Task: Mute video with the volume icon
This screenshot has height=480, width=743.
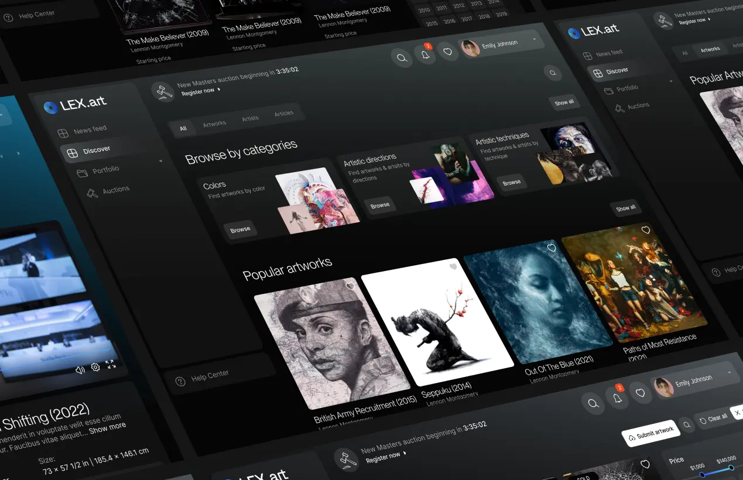Action: click(x=80, y=369)
